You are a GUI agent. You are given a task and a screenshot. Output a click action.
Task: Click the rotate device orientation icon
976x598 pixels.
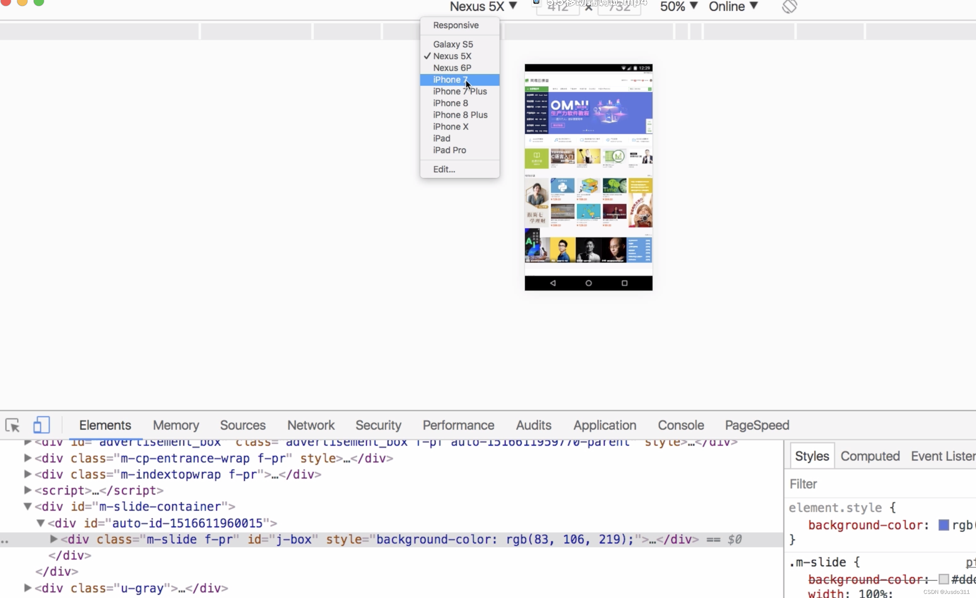point(789,7)
